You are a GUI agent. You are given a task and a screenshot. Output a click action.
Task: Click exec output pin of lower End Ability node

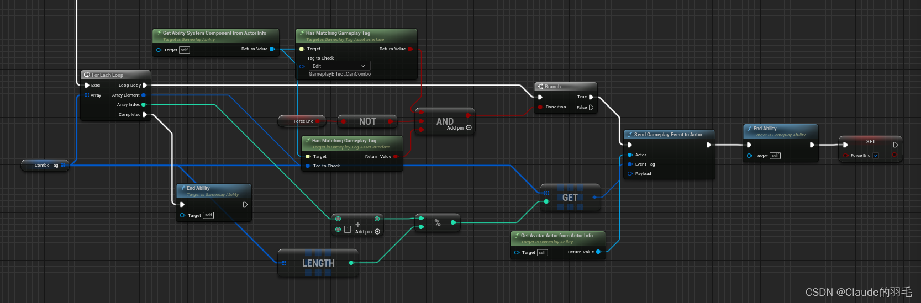[x=245, y=205]
